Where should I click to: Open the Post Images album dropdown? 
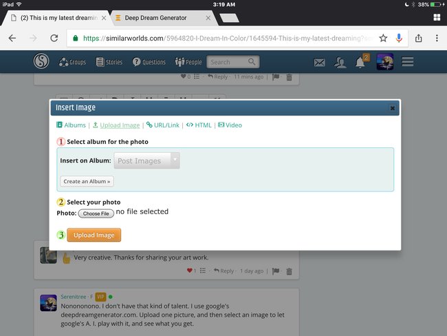click(x=146, y=160)
